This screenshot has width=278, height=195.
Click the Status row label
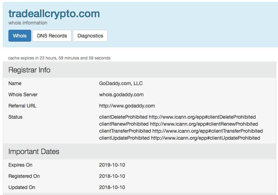pos(15,117)
